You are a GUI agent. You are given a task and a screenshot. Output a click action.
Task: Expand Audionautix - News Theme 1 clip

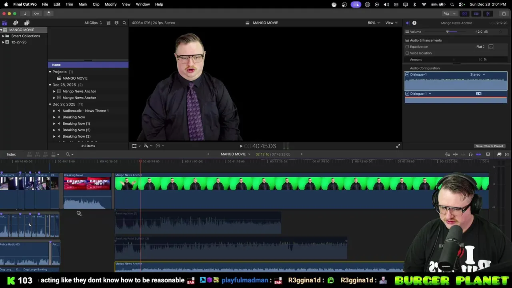[x=54, y=111]
